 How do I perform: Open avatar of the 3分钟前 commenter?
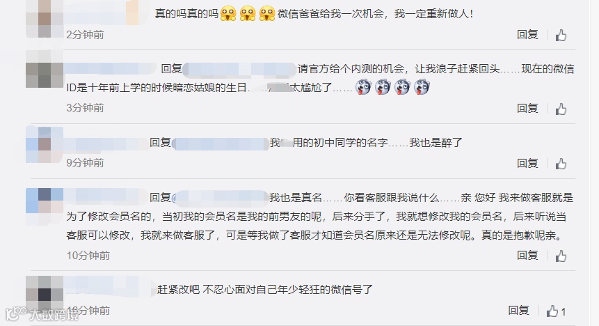[45, 69]
